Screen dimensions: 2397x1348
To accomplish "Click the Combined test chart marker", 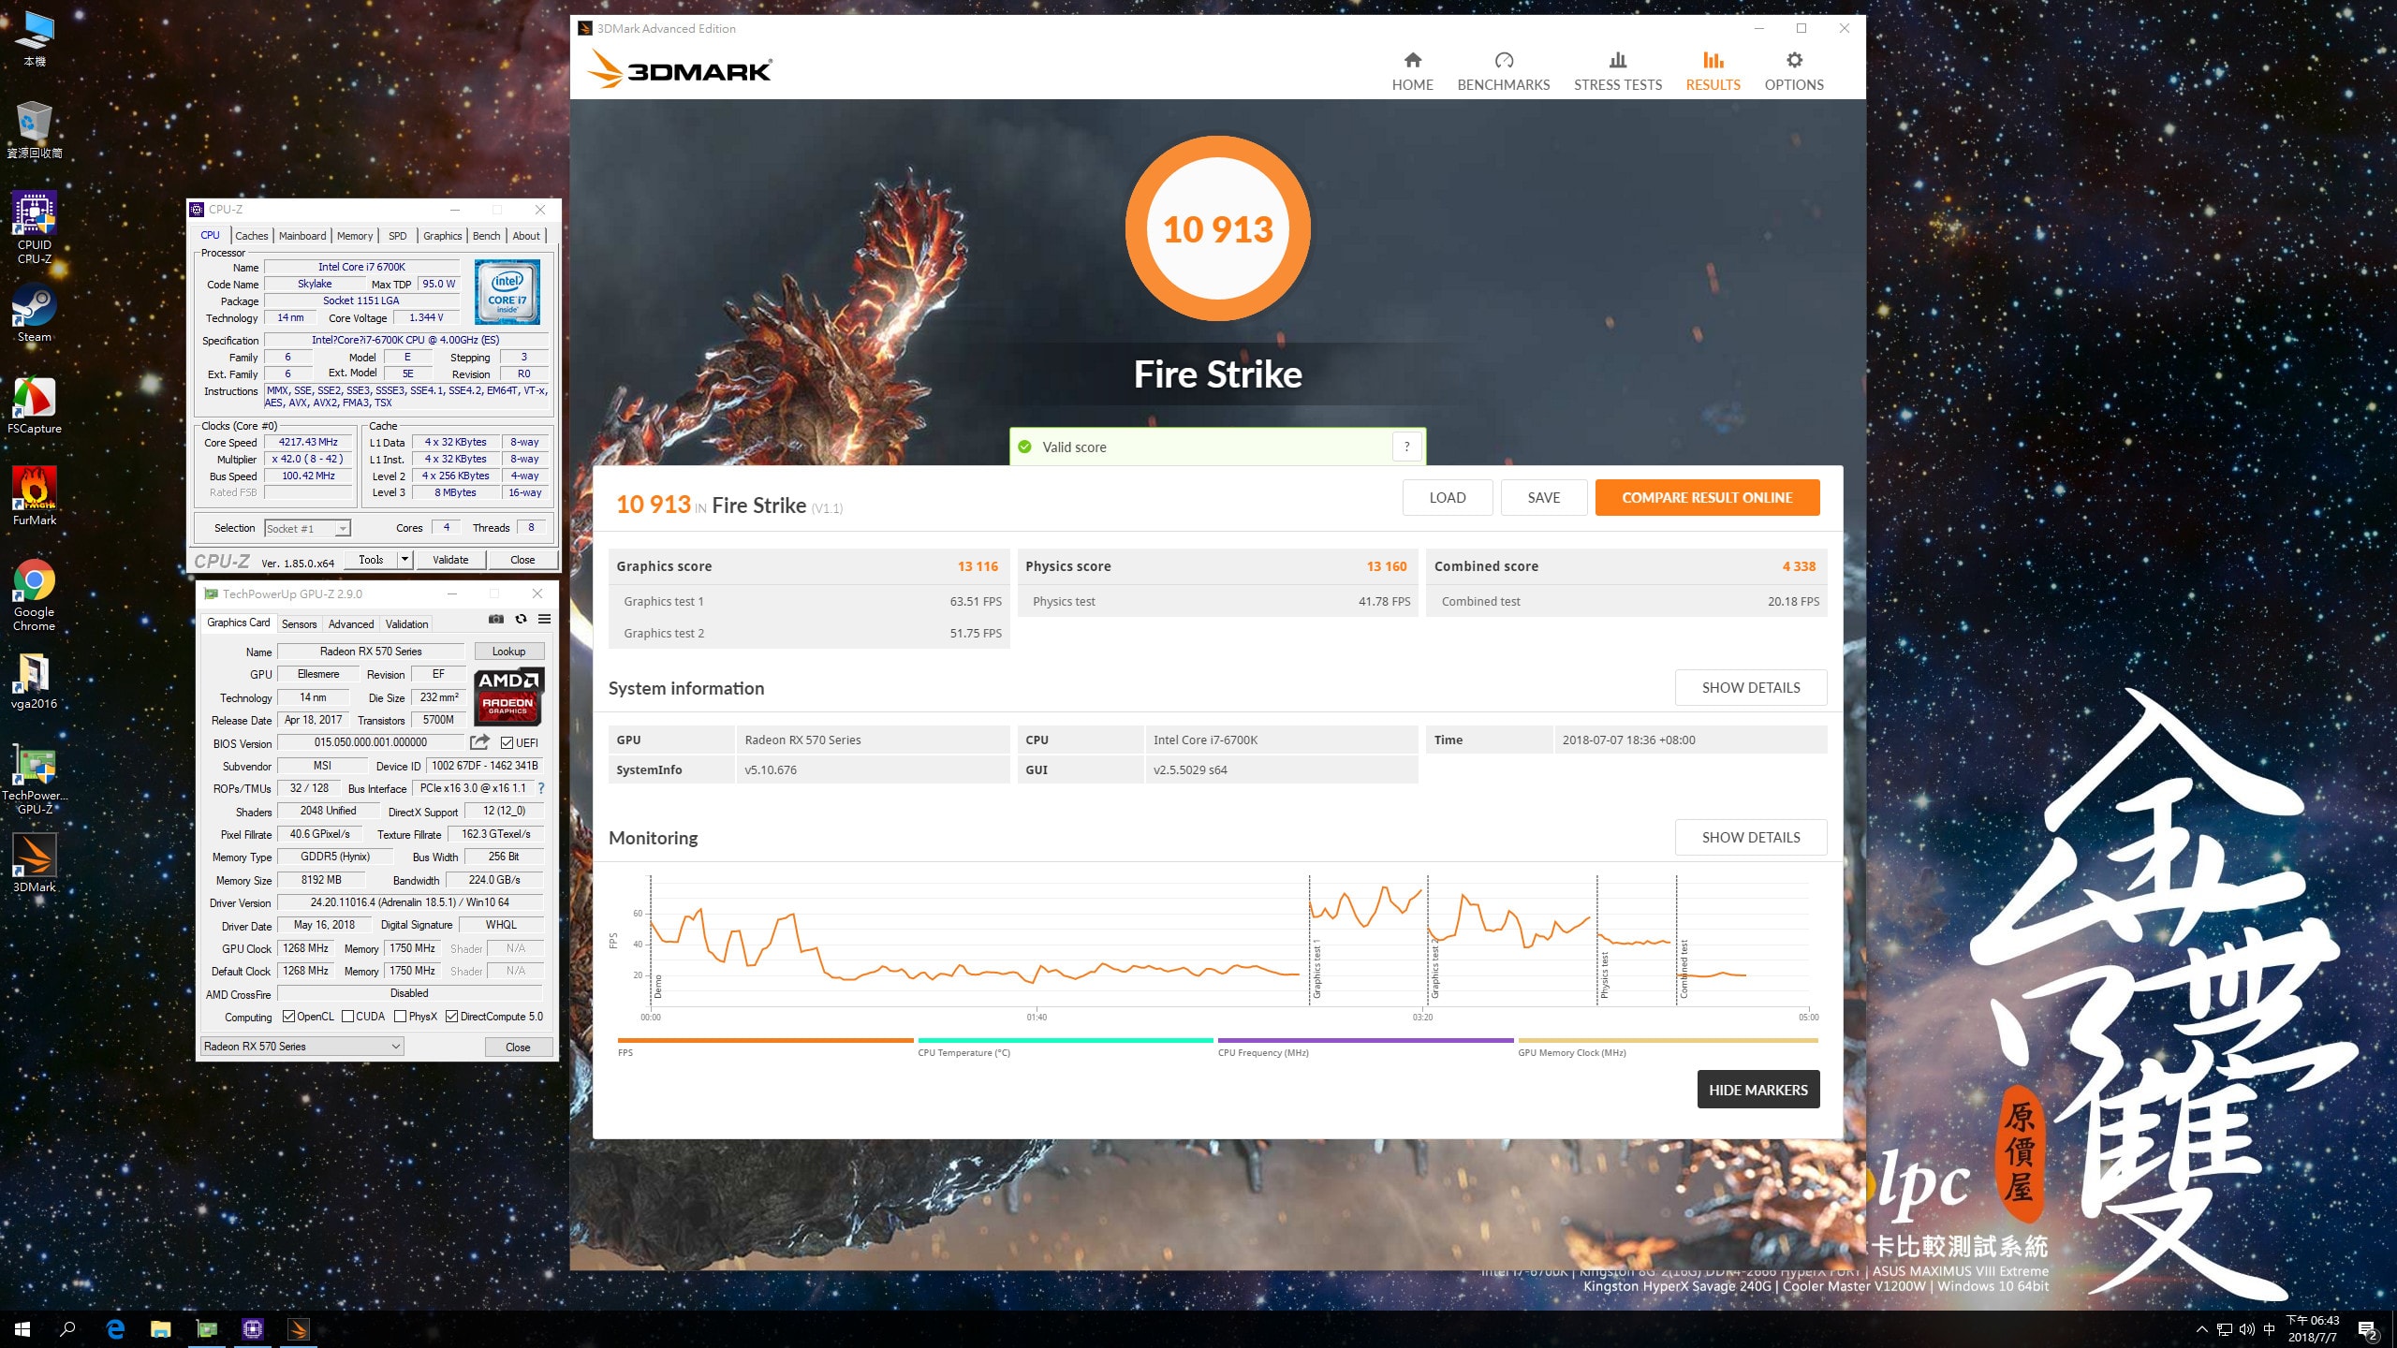I will tap(1684, 970).
